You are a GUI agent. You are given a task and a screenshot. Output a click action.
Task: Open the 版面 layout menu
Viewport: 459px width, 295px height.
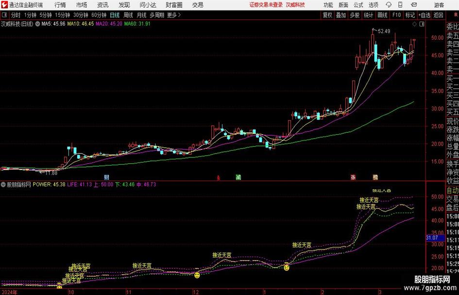[x=343, y=5]
